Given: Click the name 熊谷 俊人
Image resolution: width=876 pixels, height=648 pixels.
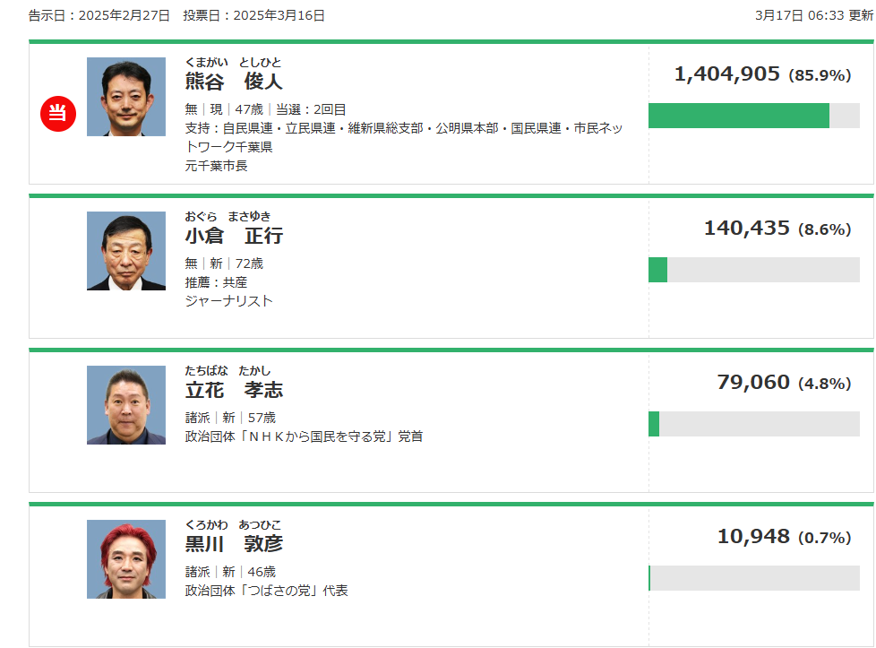Looking at the screenshot, I should coord(234,82).
